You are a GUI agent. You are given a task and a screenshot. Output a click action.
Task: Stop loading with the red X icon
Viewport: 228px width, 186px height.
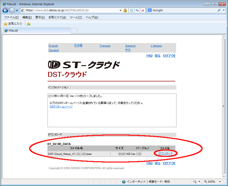[143, 10]
